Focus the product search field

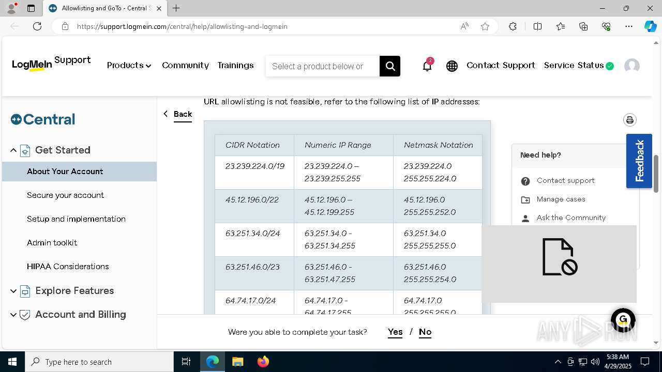coord(322,66)
